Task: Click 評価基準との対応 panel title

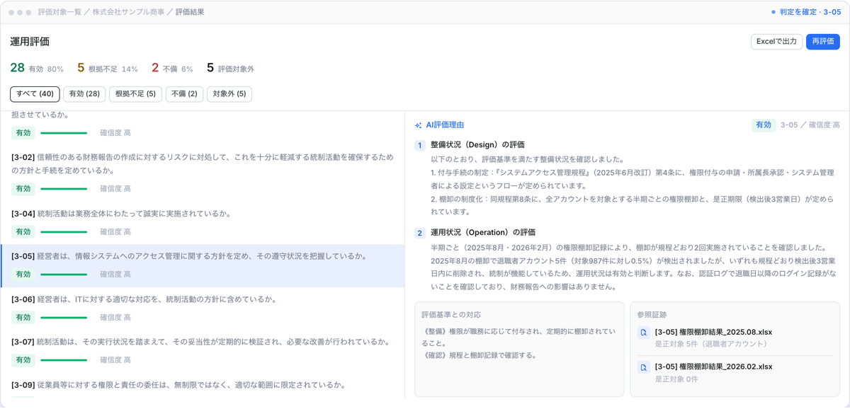Action: [x=451, y=315]
